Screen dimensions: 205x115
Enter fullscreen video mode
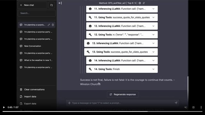click(193, 107)
